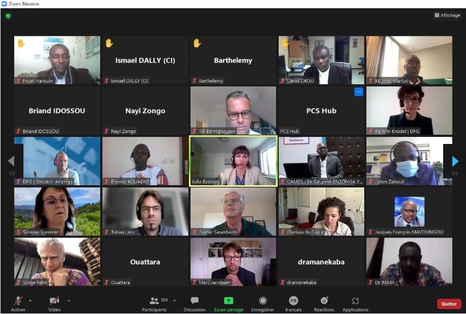Open more options on PCS Hub tile
The image size is (466, 314).
pyautogui.click(x=359, y=92)
